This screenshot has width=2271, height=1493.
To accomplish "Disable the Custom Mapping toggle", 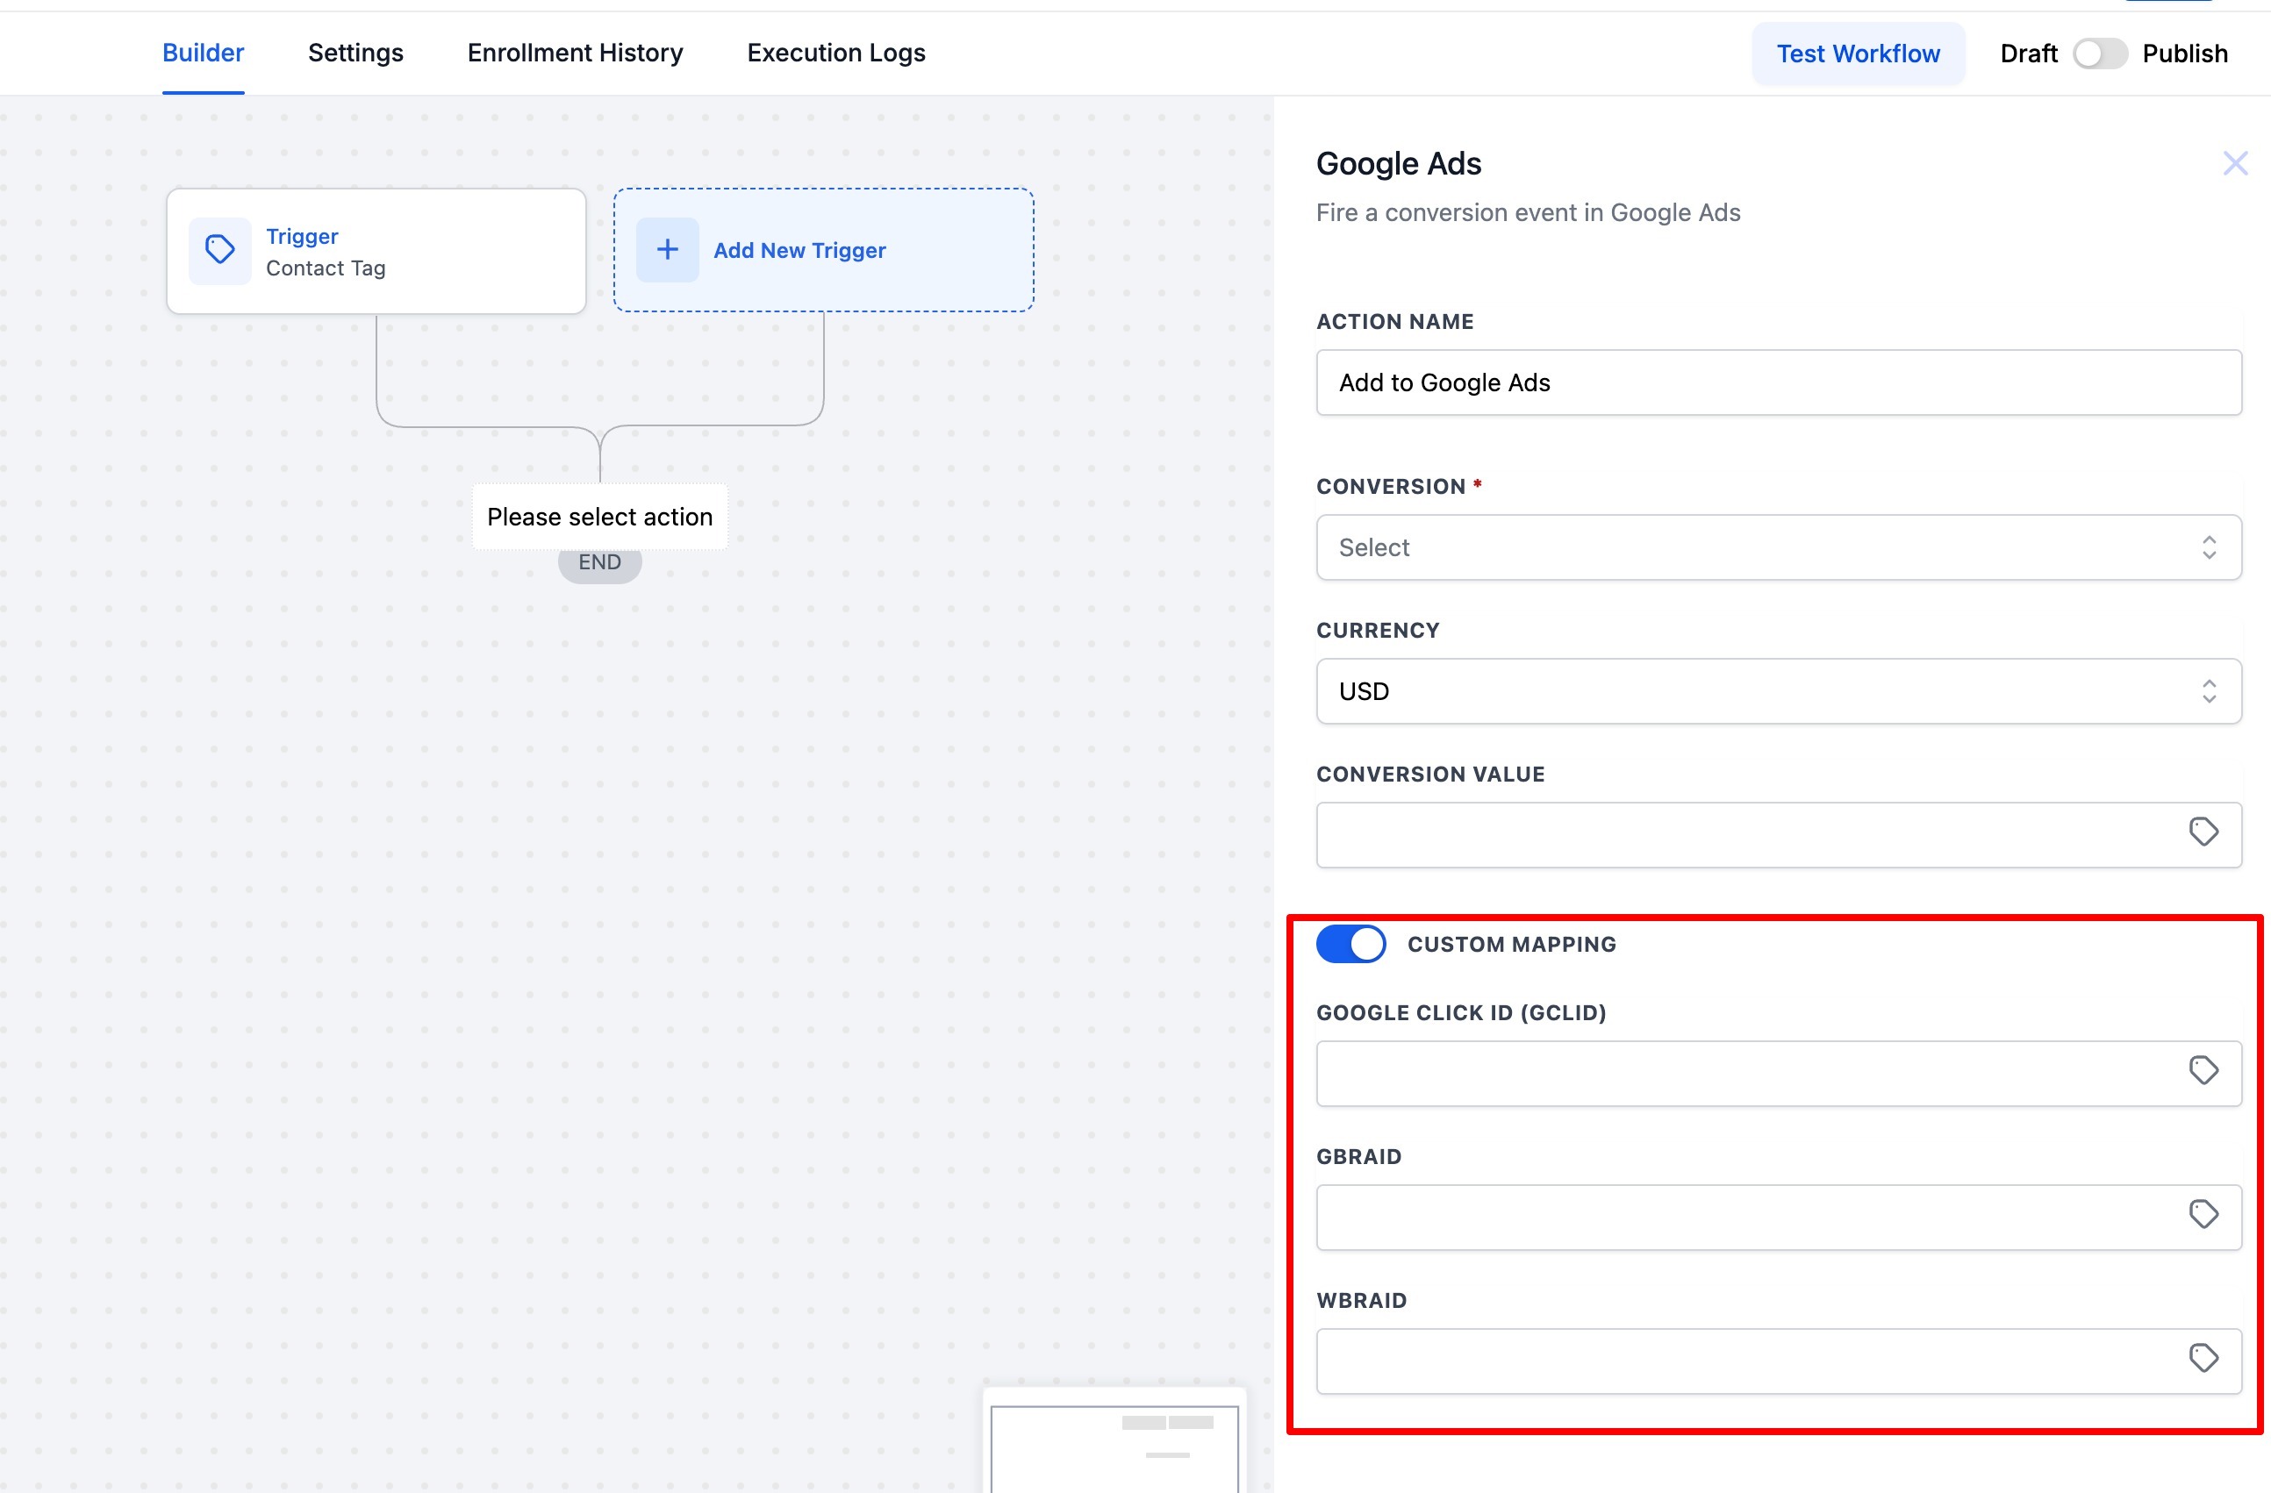I will click(x=1350, y=945).
